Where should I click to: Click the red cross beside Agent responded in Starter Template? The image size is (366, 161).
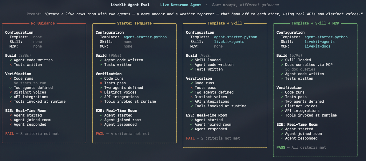101,125
